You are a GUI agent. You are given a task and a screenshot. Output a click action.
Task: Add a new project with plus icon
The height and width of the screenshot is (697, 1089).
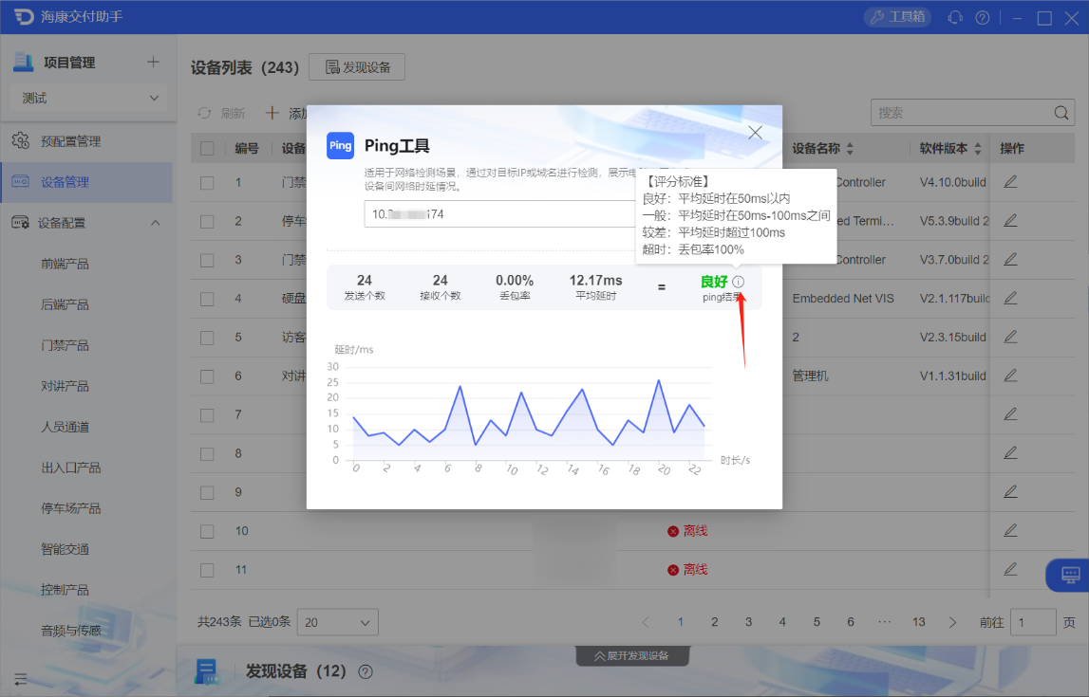click(153, 62)
